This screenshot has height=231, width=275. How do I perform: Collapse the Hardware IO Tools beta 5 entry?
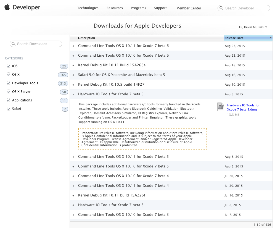pyautogui.click(x=73, y=94)
